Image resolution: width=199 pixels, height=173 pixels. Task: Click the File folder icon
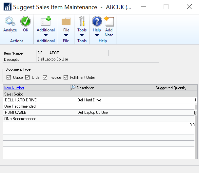point(66,21)
